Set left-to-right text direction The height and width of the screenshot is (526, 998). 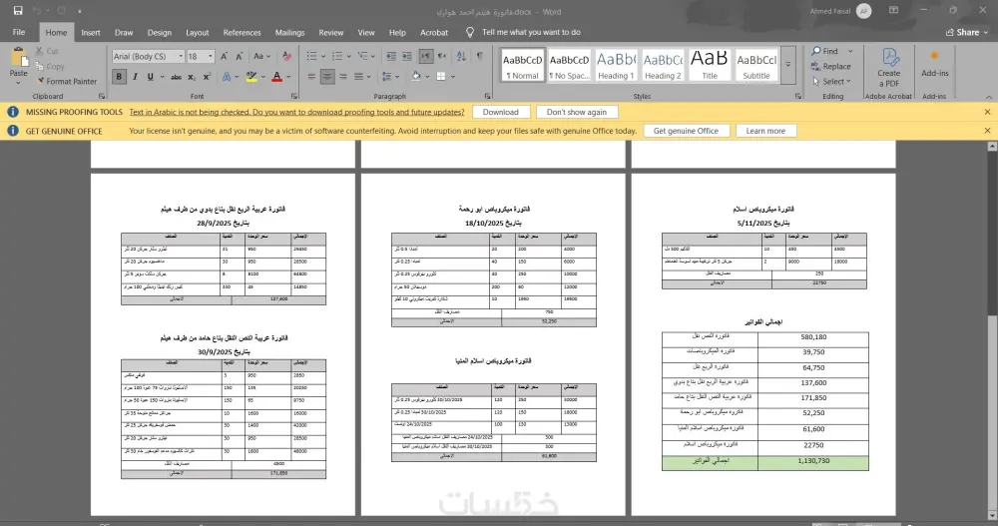pos(426,57)
